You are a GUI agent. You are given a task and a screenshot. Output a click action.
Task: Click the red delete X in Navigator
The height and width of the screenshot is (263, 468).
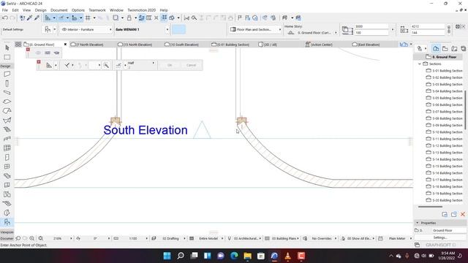pos(463,214)
